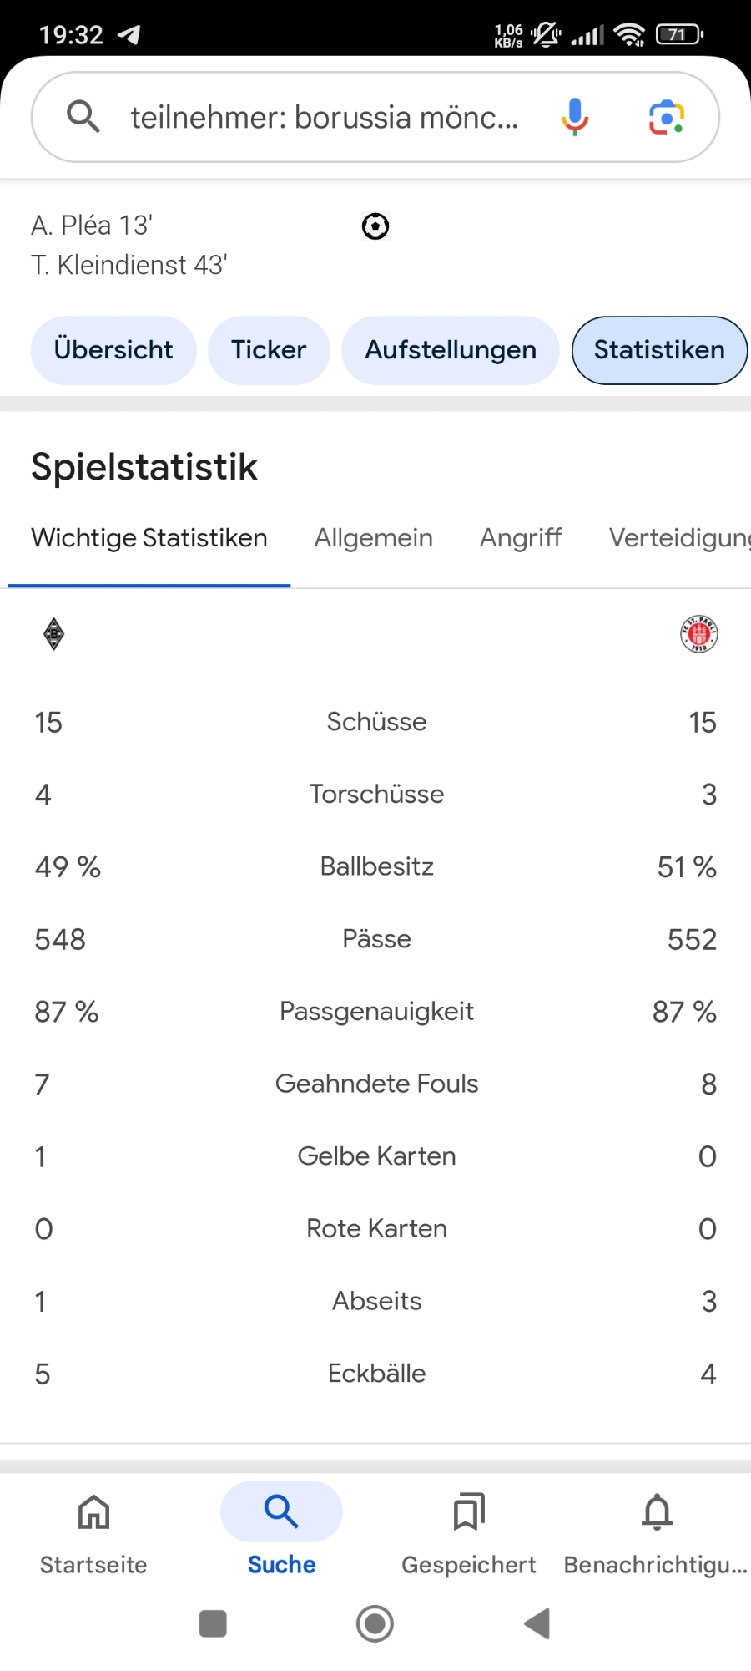Select the Angriff statistics tab
Viewport: 751px width, 1671px height.
coord(521,538)
